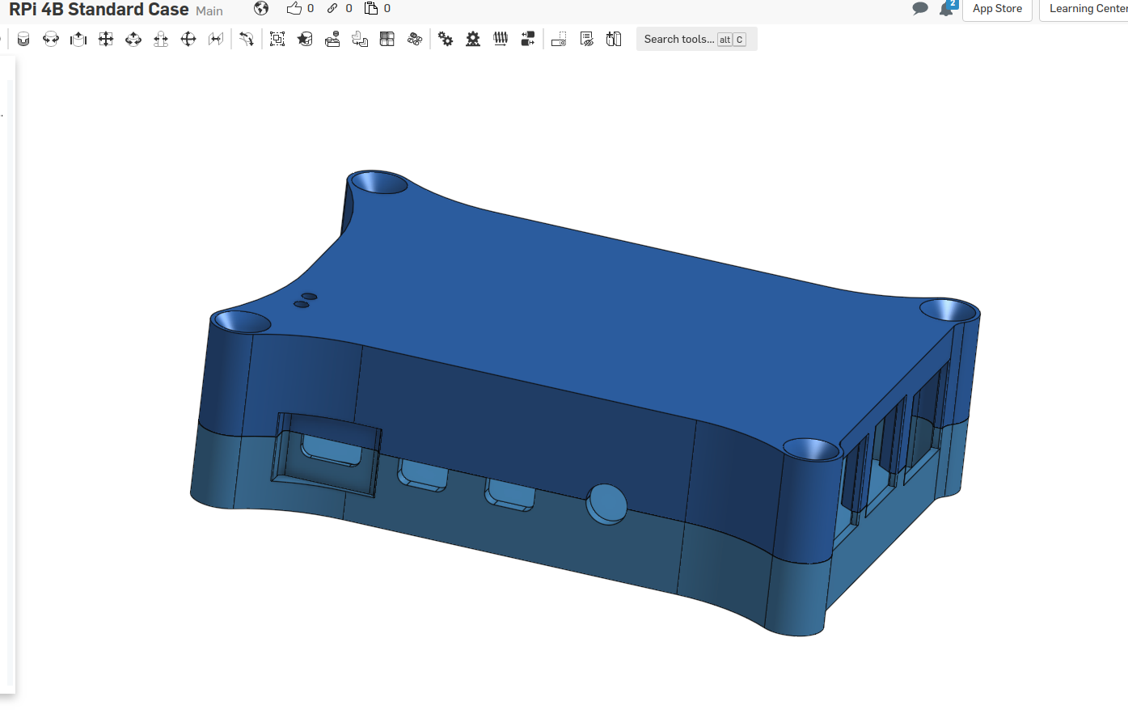1128x722 pixels.
Task: Select the Tangent mate tool
Action: click(x=247, y=39)
